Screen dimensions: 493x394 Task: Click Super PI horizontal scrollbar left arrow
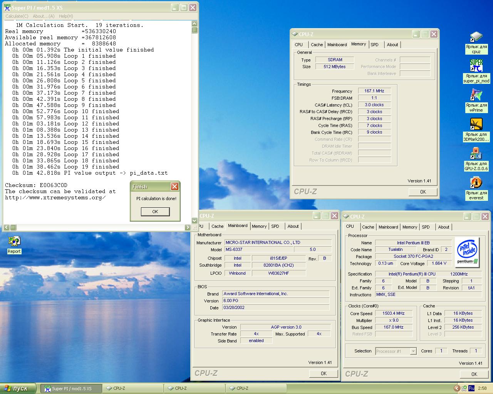click(x=7, y=227)
